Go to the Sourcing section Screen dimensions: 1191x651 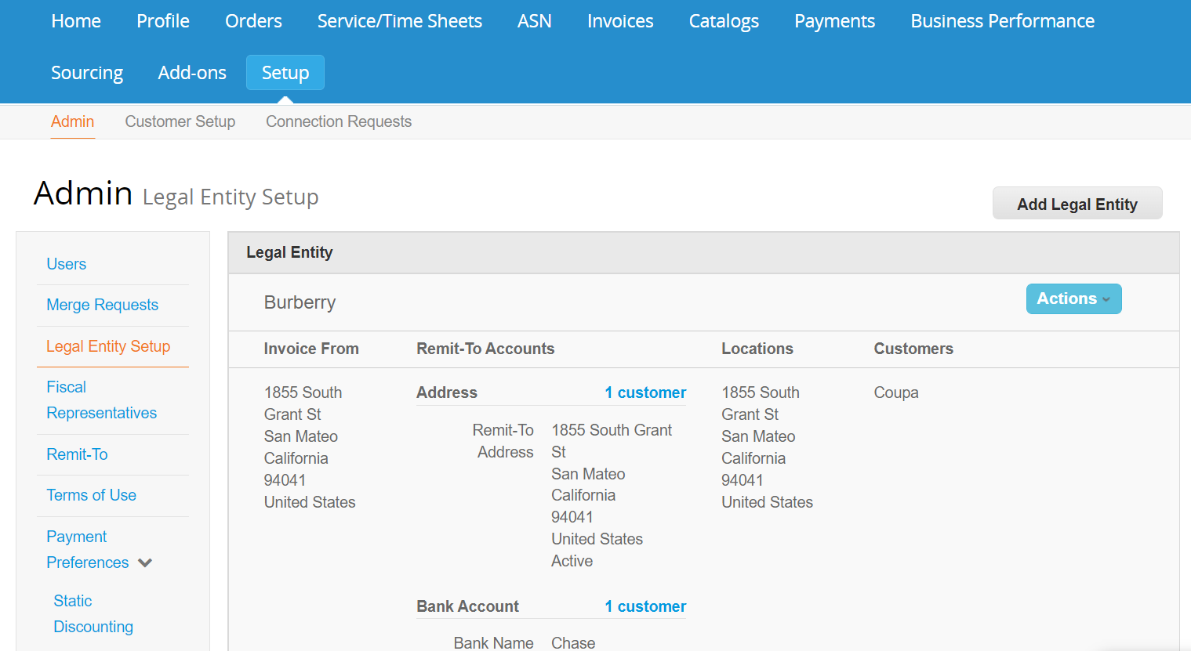coord(87,73)
